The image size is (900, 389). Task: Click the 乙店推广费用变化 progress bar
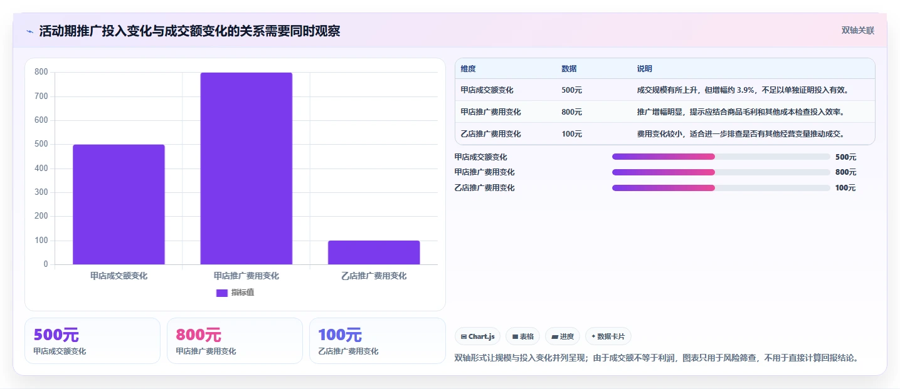tap(721, 188)
